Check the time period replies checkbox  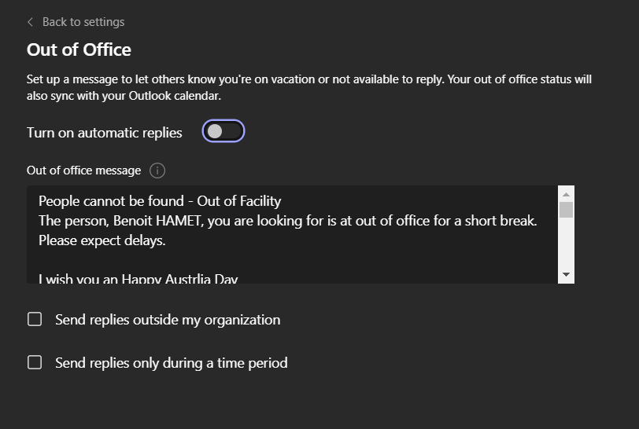tap(35, 362)
